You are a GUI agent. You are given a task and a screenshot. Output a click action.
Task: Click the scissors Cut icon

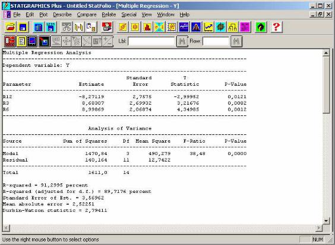[67, 27]
